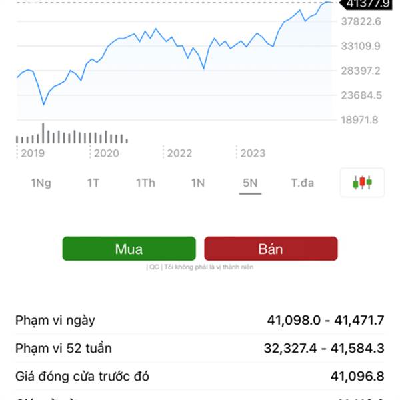The width and height of the screenshot is (400, 400).
Task: Click the 2023 year marker
Action: (253, 153)
